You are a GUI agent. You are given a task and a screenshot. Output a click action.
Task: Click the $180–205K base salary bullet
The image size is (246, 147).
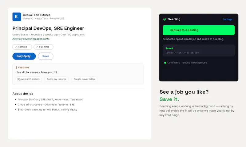pyautogui.click(x=47, y=110)
